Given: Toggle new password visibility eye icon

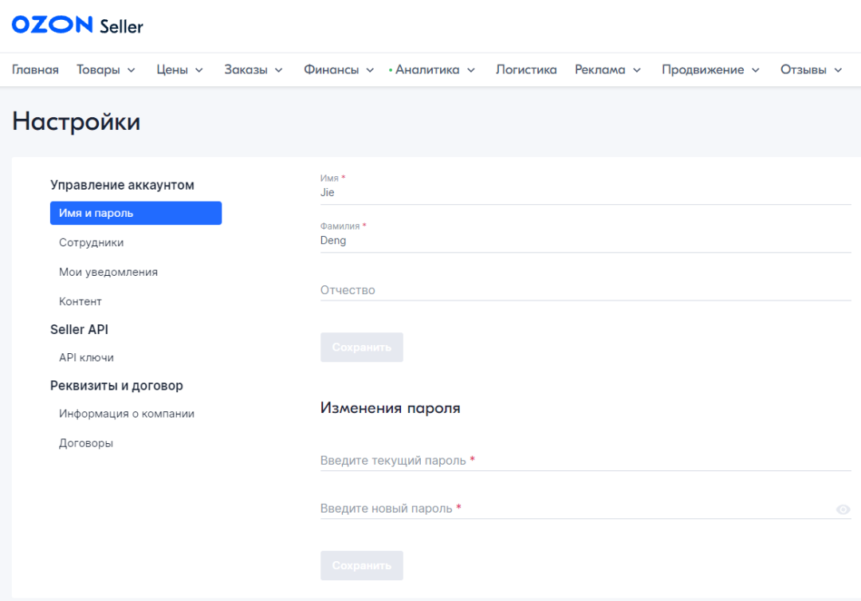Looking at the screenshot, I should pyautogui.click(x=843, y=509).
